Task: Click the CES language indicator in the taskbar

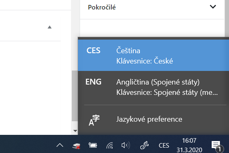Action: pos(164,146)
